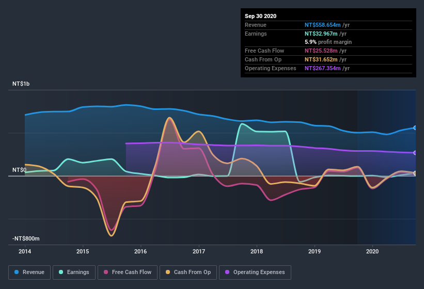Toggle the Free Cash Flow legend series
The width and height of the screenshot is (424, 289).
tap(128, 272)
